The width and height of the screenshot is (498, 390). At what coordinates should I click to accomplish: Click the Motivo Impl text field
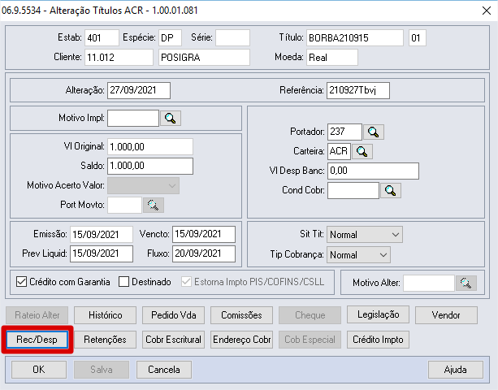(x=133, y=118)
